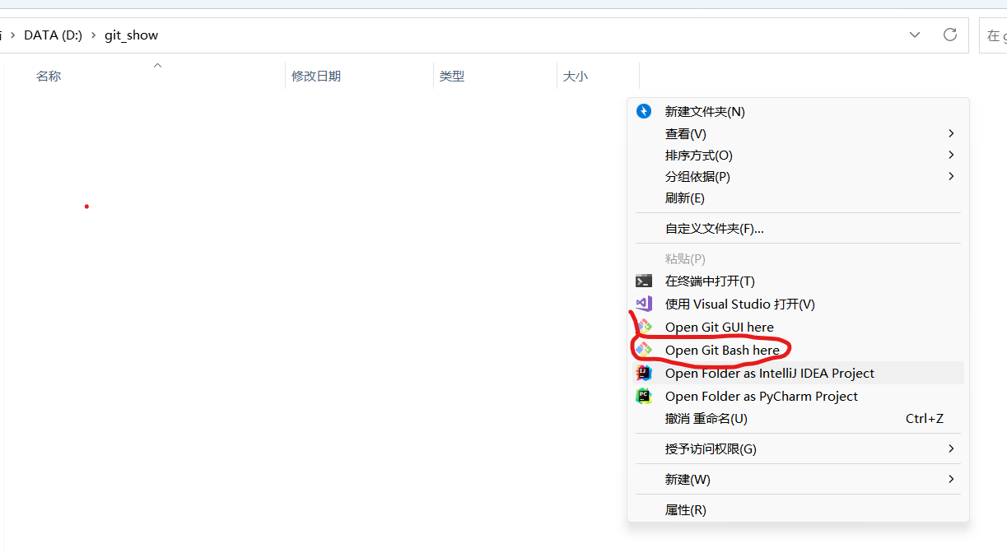Select 新建文件夹(N) from the context menu
1007x553 pixels.
(x=798, y=111)
